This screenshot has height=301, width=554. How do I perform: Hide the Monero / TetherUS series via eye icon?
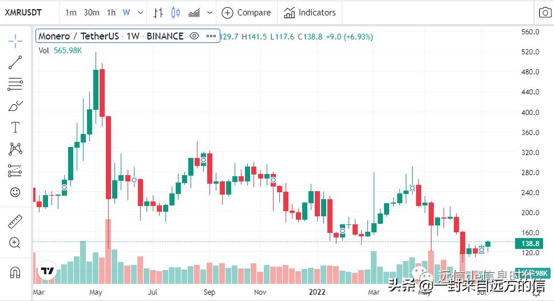point(194,36)
